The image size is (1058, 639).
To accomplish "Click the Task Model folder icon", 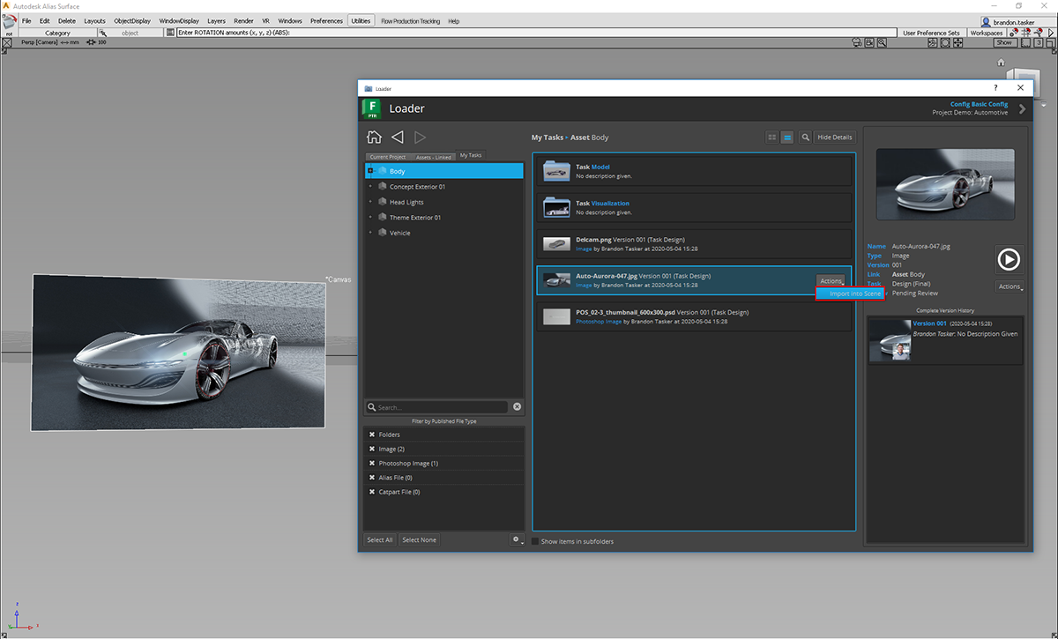I will 556,171.
